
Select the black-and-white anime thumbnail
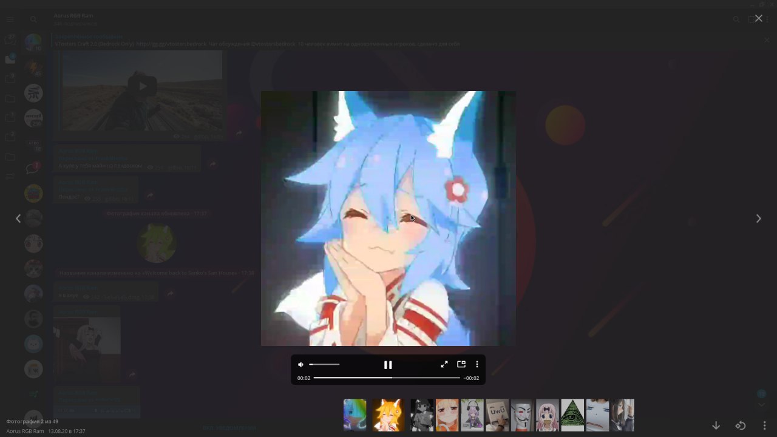[422, 415]
